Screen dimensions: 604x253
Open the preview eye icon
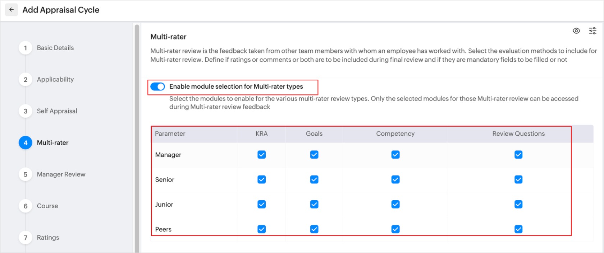click(576, 31)
